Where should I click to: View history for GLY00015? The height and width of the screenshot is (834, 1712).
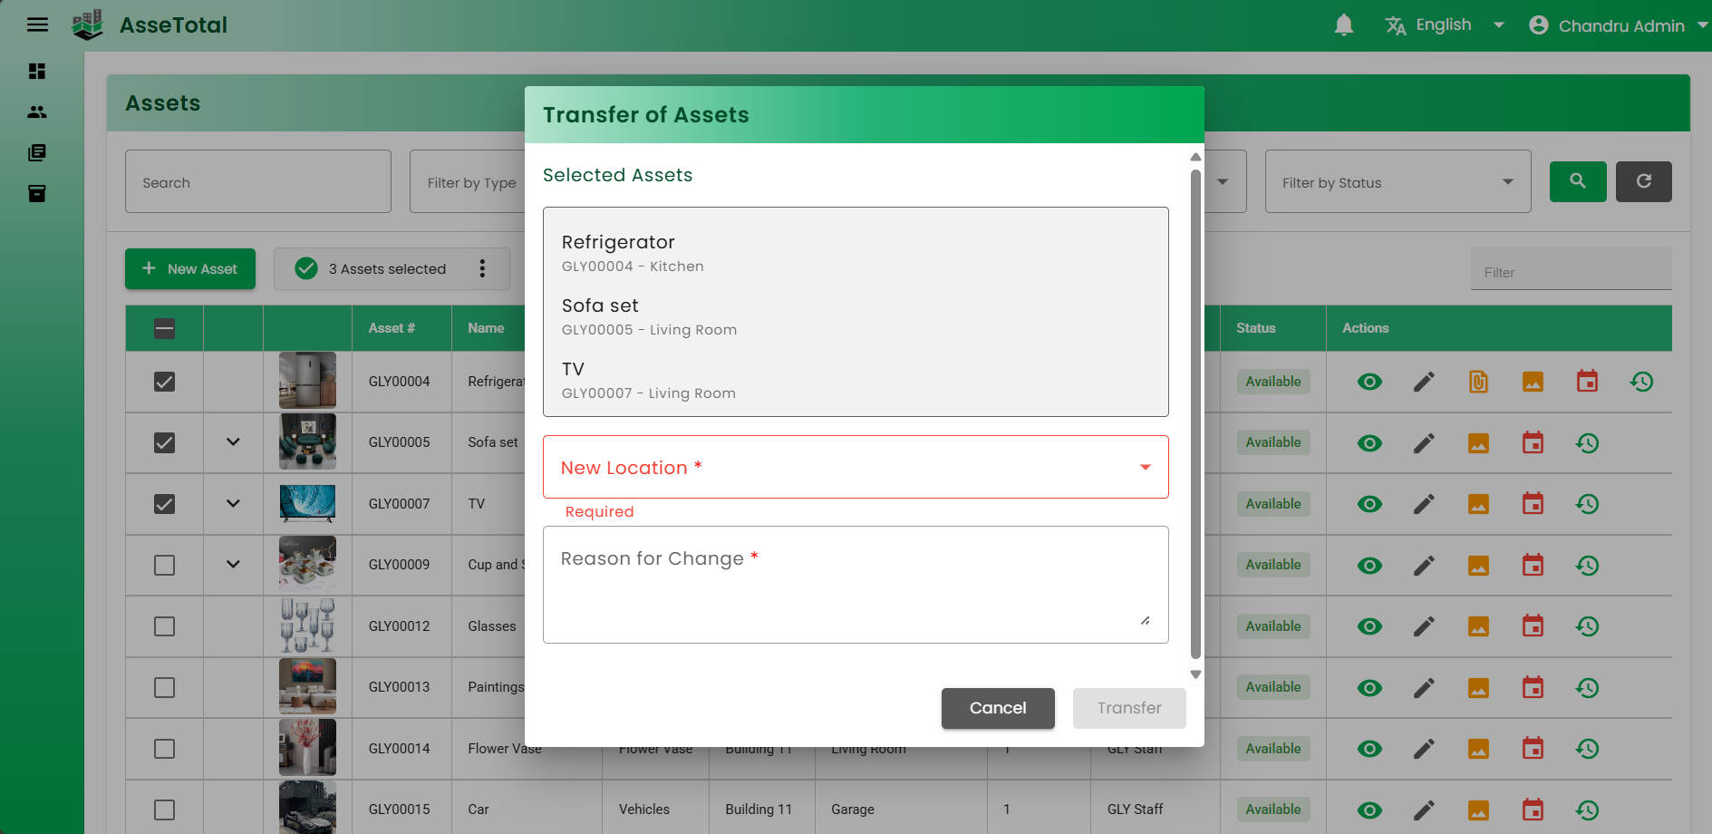[1587, 810]
